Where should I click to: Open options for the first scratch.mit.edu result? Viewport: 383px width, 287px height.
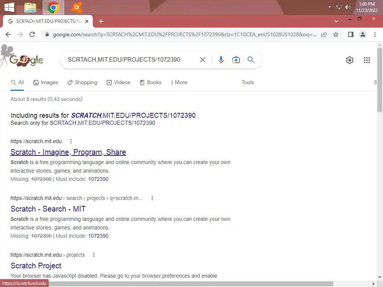pyautogui.click(x=71, y=141)
